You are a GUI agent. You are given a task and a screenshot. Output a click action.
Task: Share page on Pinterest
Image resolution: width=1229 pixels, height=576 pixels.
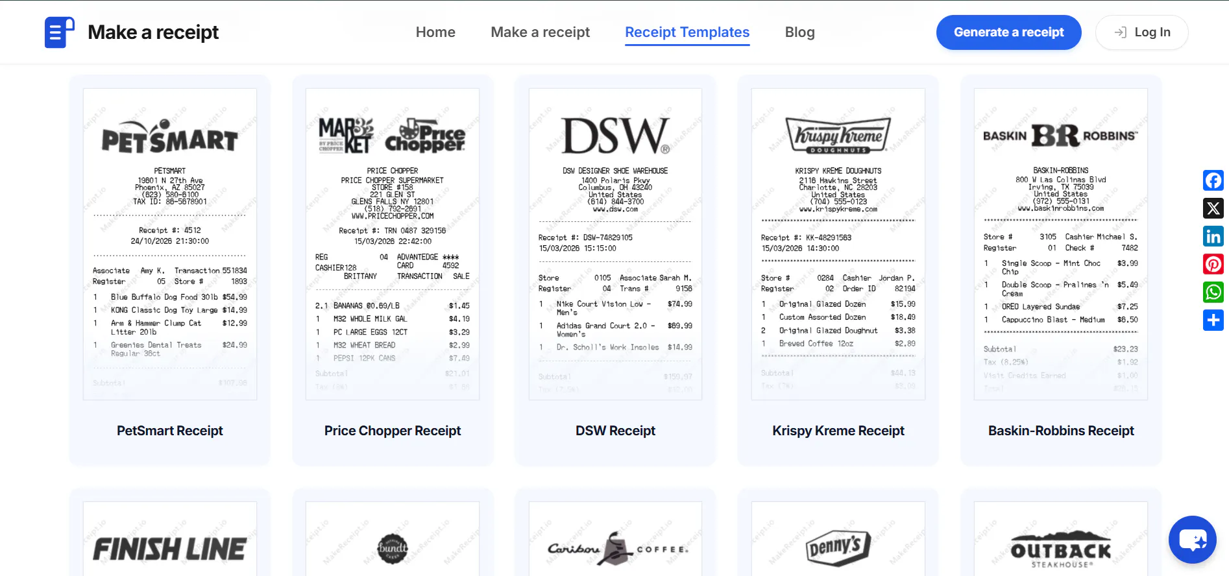(x=1213, y=264)
